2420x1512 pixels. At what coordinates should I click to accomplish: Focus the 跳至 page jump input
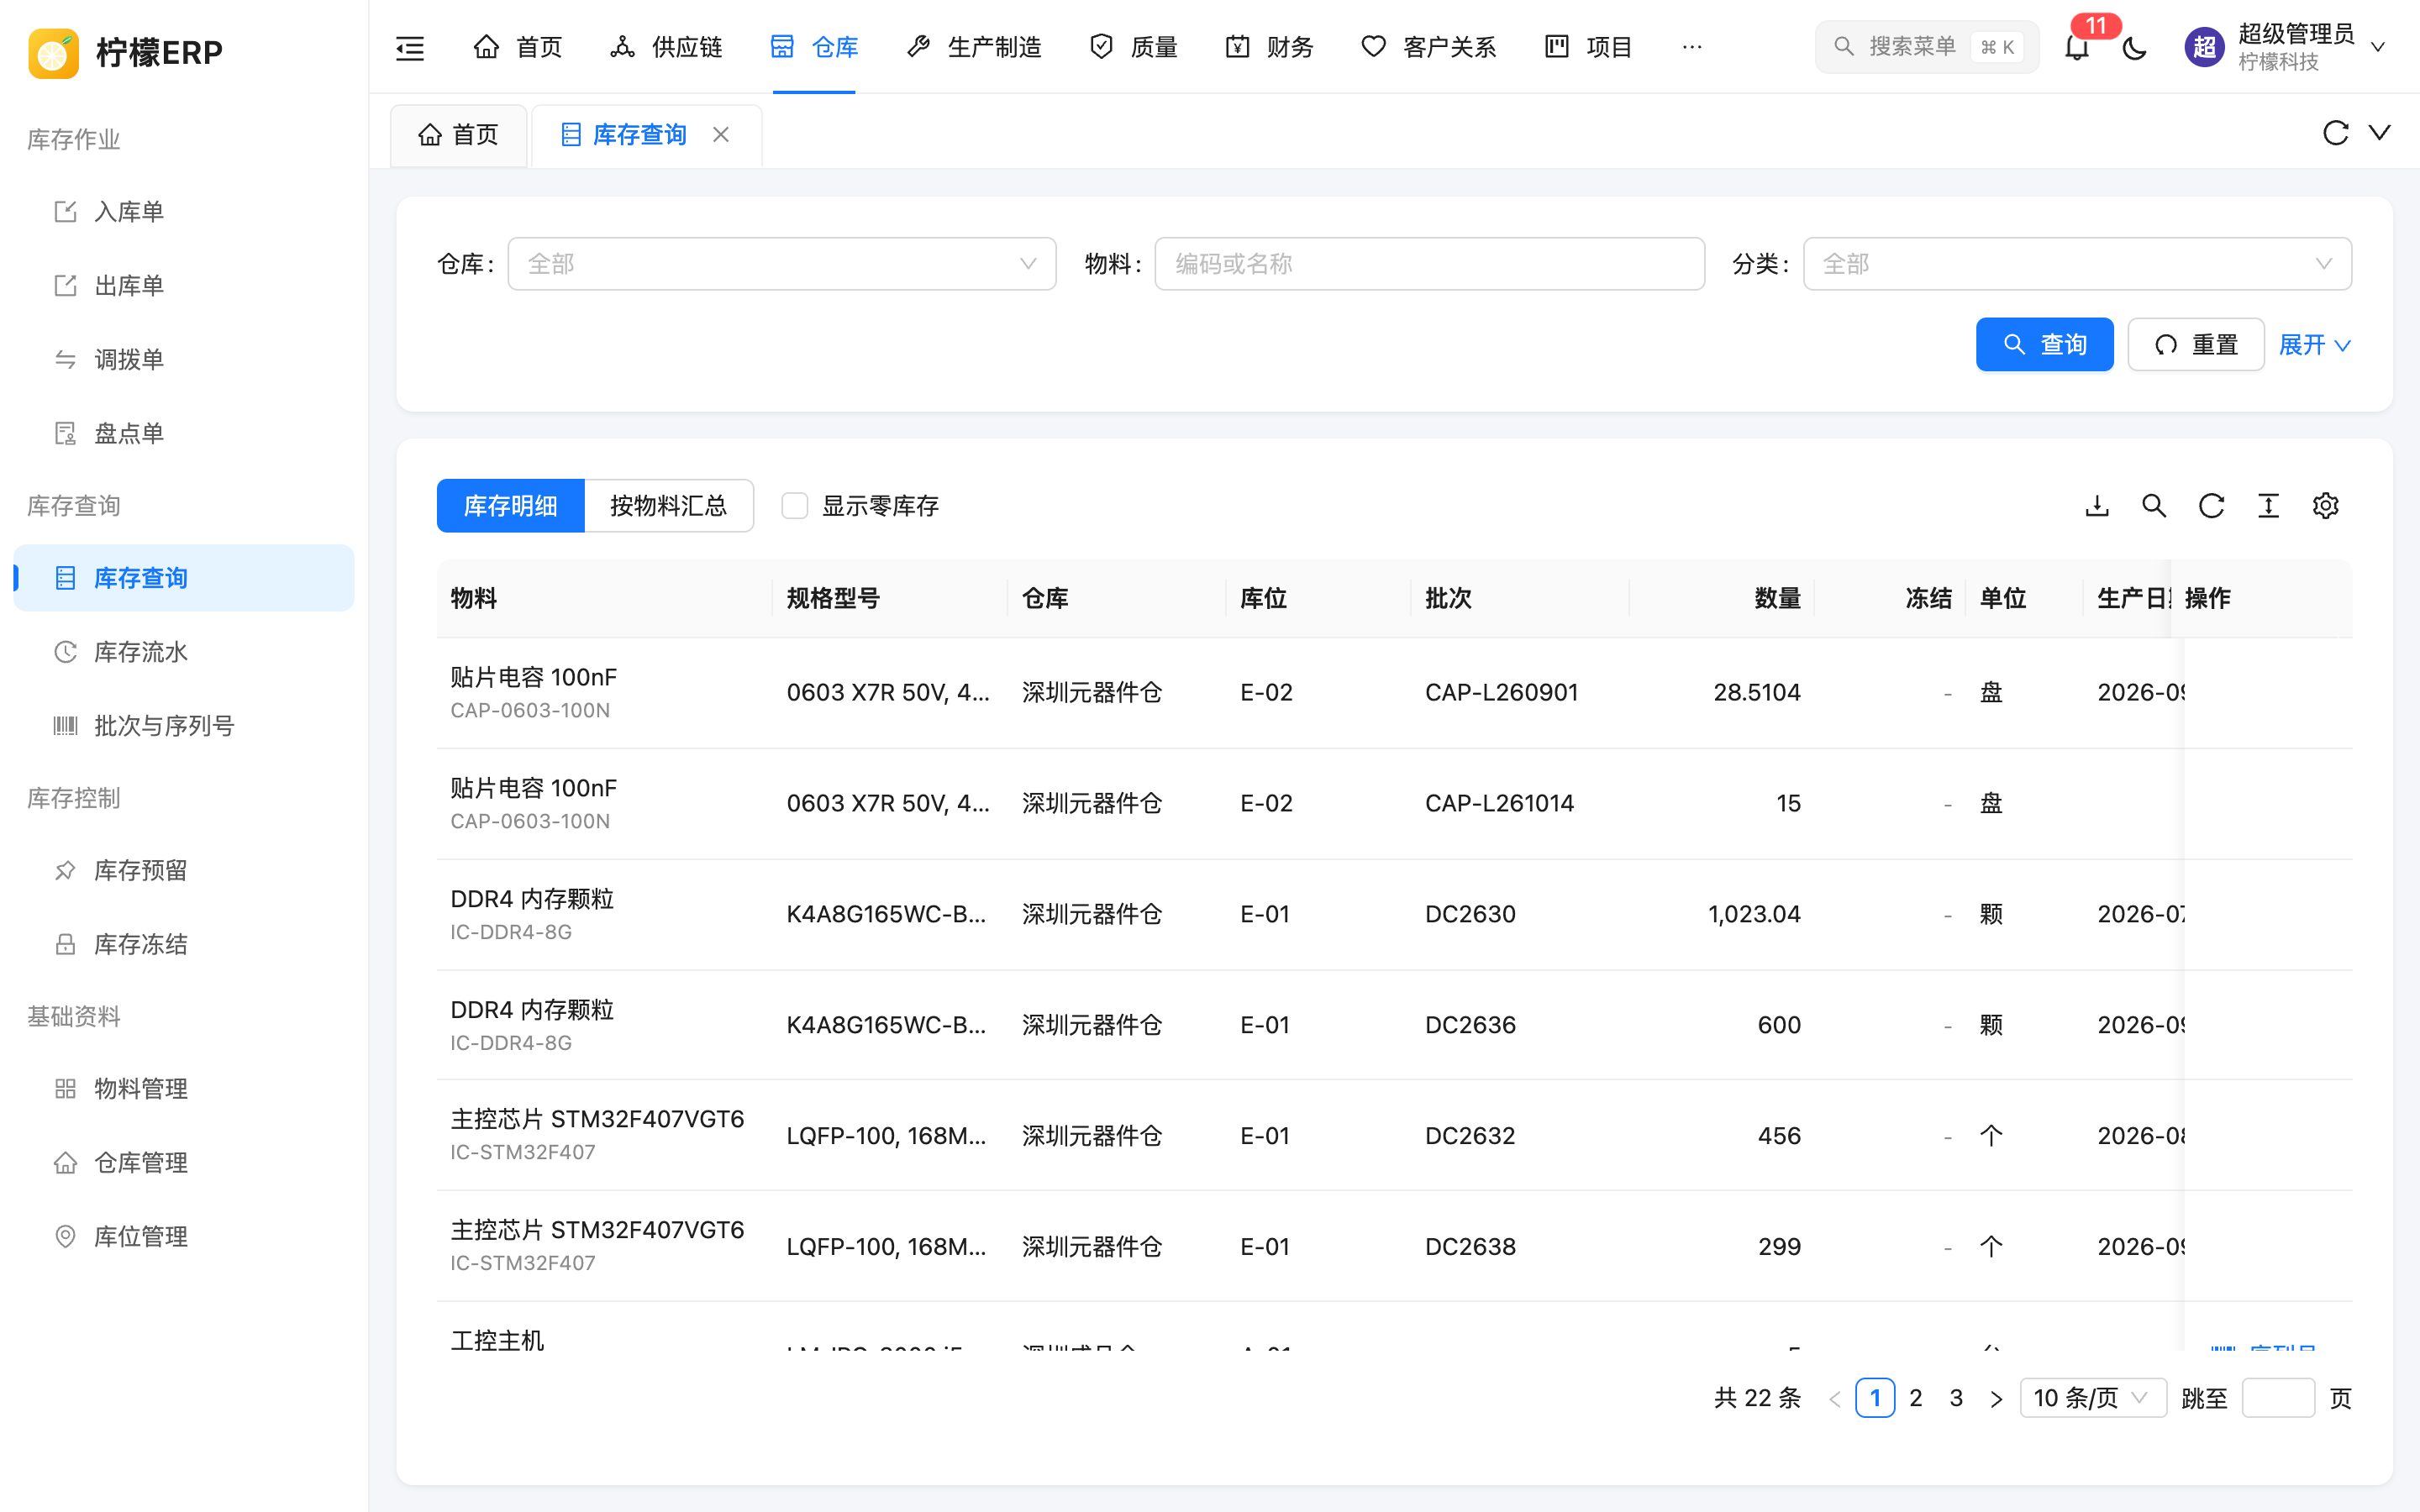coord(2278,1398)
